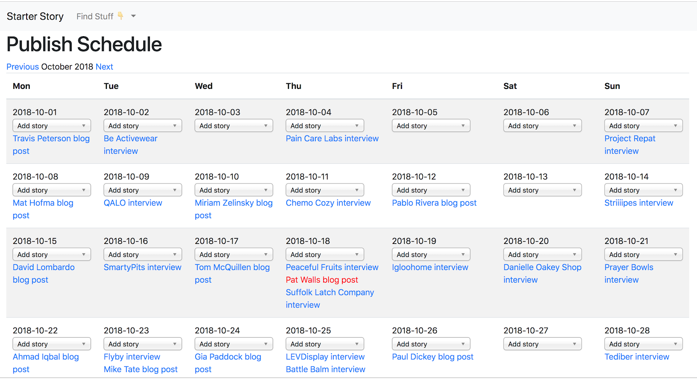Open Battle Balm interview link
Image resolution: width=697 pixels, height=379 pixels.
coord(325,369)
